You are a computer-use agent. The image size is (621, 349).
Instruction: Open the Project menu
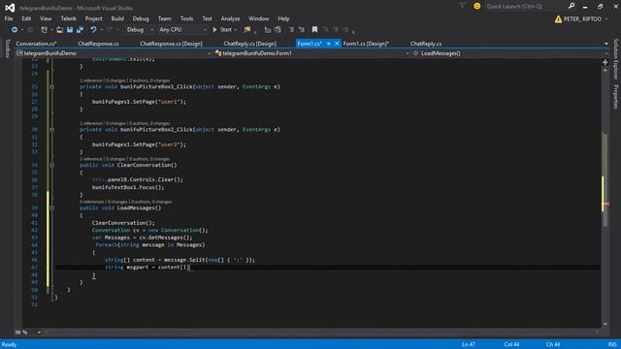[x=94, y=18]
